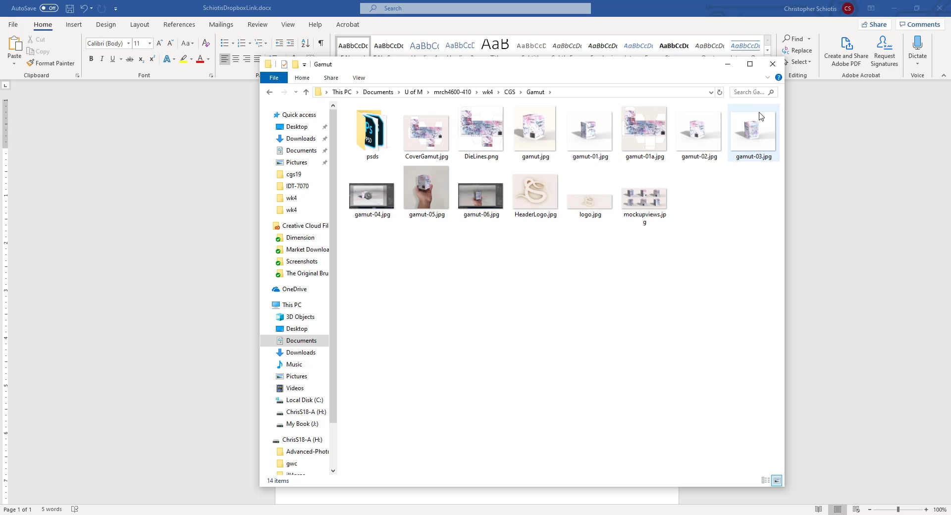The height and width of the screenshot is (515, 951).
Task: Switch Explorer to details view icon
Action: (x=766, y=480)
